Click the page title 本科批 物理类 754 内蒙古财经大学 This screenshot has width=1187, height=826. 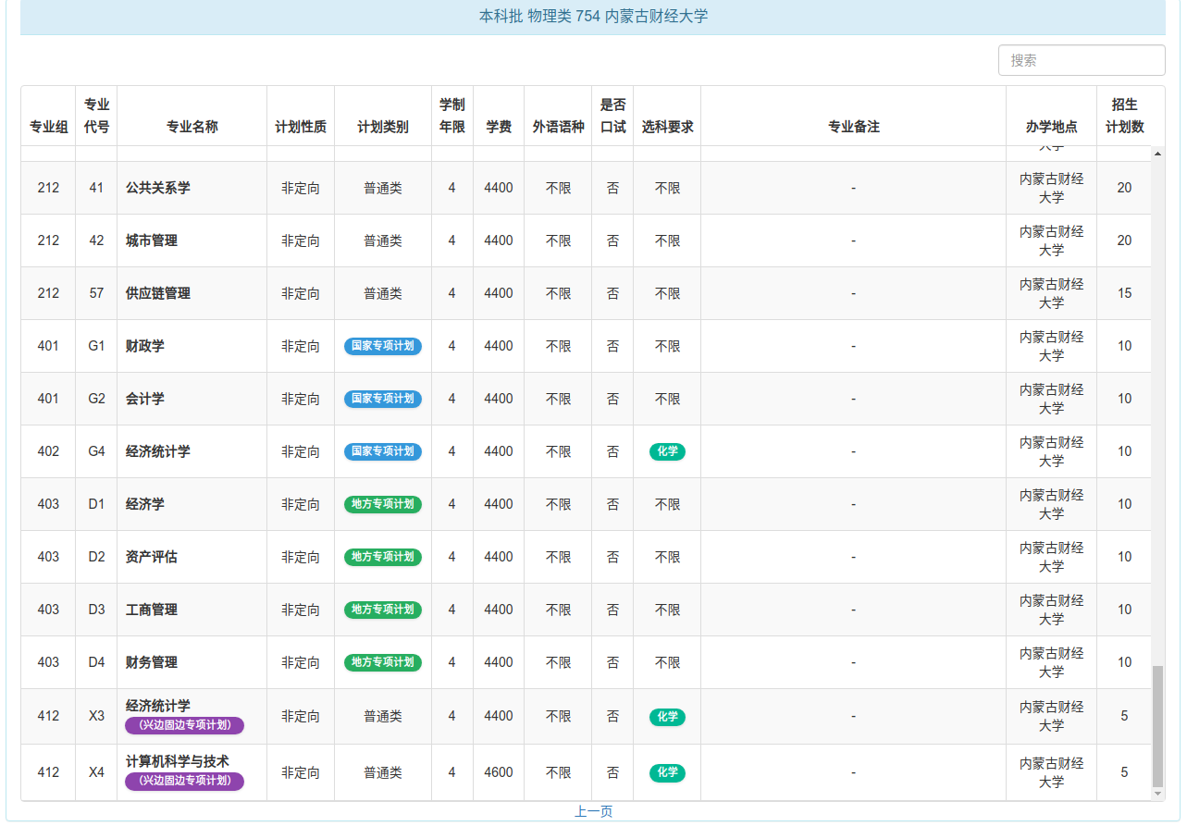pos(593,17)
